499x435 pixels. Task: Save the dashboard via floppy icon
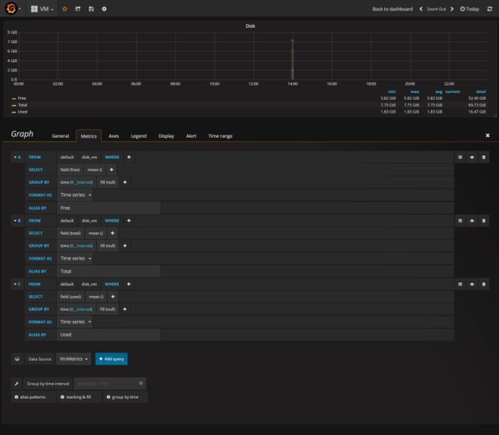click(x=91, y=9)
